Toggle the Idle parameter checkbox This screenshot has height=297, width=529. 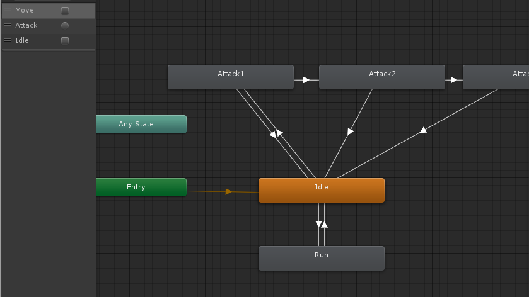click(65, 41)
